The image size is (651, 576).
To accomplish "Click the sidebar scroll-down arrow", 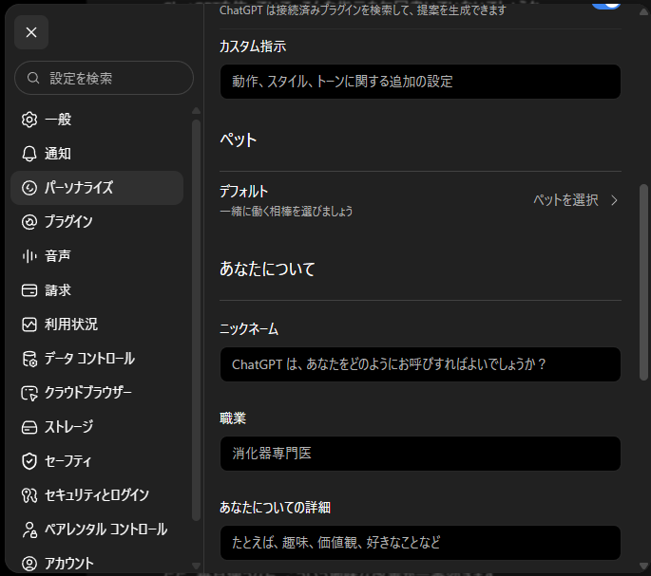I will click(x=196, y=567).
